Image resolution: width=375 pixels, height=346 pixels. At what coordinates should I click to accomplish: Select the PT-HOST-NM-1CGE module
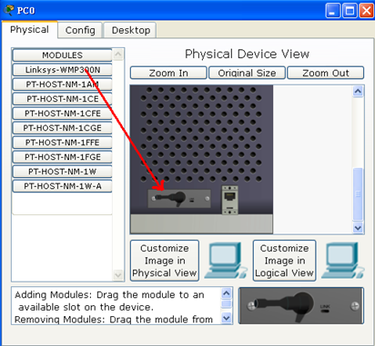click(62, 128)
